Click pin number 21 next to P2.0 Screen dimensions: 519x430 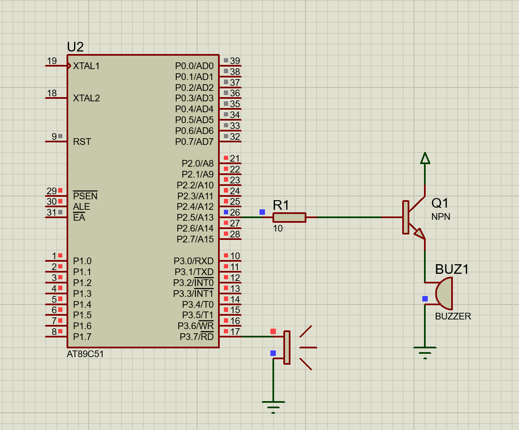click(x=235, y=159)
